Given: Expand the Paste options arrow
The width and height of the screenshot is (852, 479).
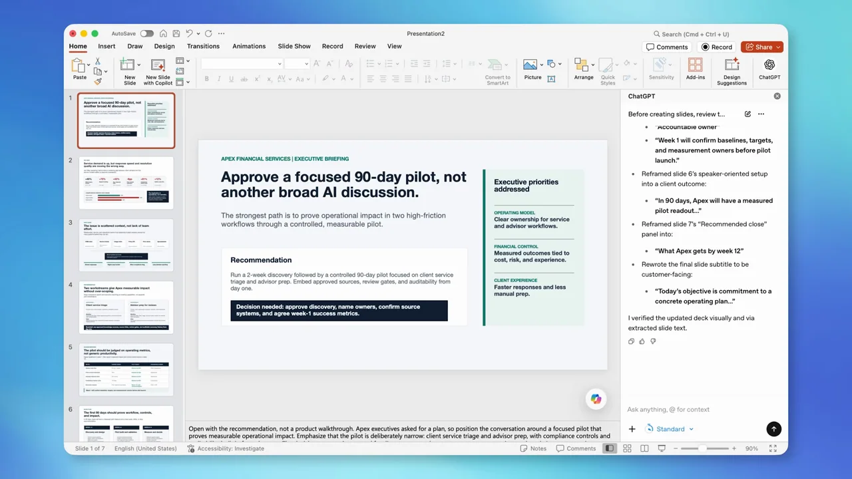Looking at the screenshot, I should 89,65.
